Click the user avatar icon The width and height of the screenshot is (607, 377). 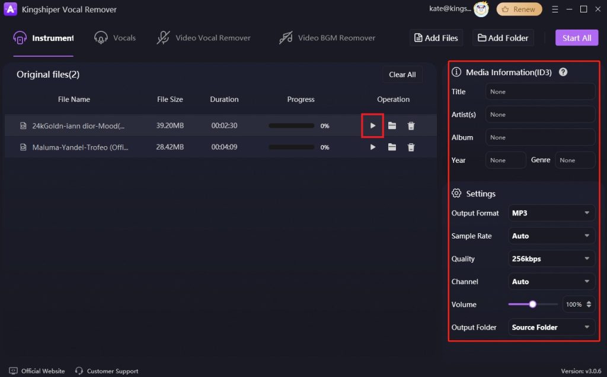click(x=481, y=9)
